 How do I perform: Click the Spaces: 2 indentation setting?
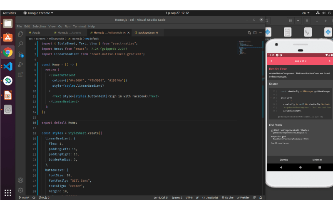click(x=177, y=198)
